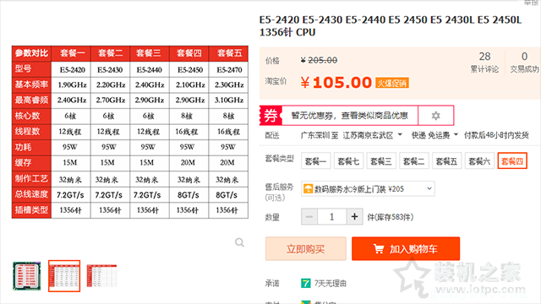Click the 立即购买 buy now button
This screenshot has height=304, width=541.
(306, 249)
